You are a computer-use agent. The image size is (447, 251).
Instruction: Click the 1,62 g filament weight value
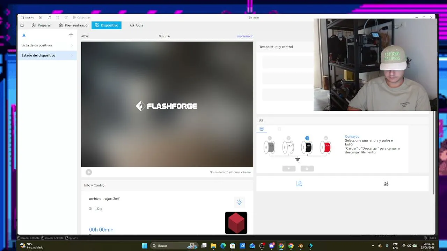point(98,209)
